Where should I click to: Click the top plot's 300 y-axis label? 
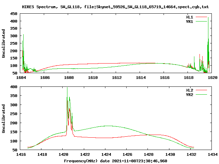click(x=14, y=36)
